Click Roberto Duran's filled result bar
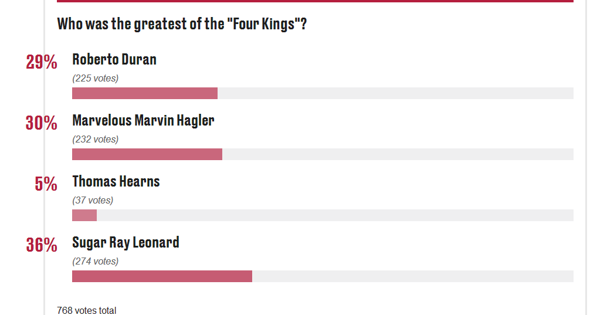 [145, 93]
